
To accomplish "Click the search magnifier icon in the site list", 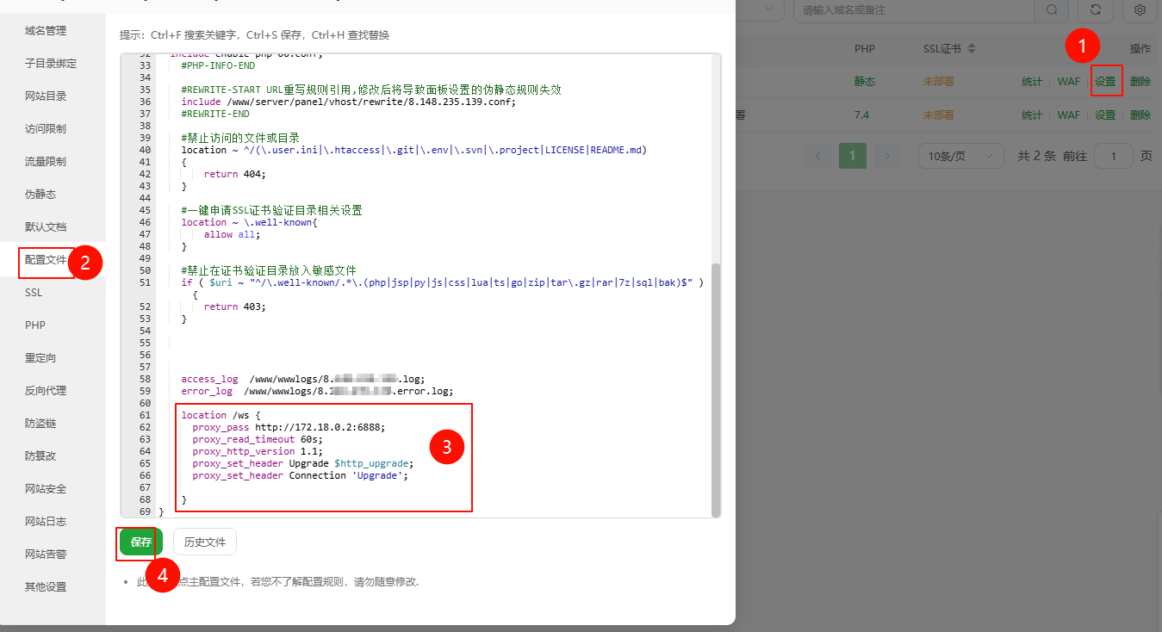I will click(1052, 9).
